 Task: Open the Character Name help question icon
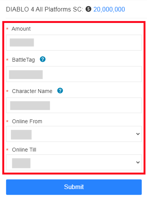[60, 91]
